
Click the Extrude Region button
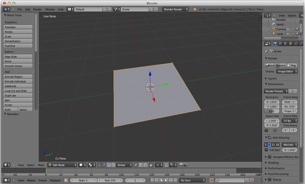click(x=18, y=76)
